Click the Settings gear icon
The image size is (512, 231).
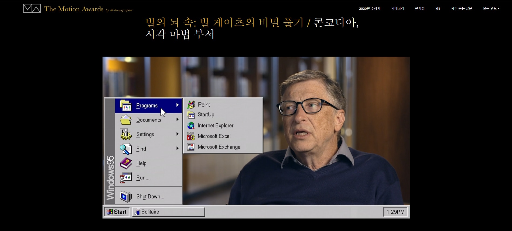point(125,134)
